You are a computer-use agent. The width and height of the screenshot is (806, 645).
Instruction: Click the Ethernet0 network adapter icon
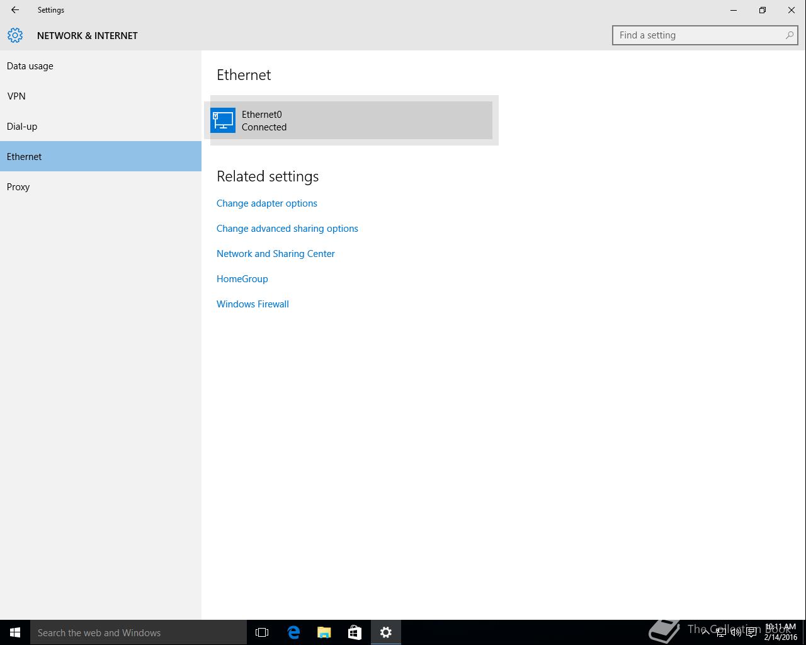[223, 120]
